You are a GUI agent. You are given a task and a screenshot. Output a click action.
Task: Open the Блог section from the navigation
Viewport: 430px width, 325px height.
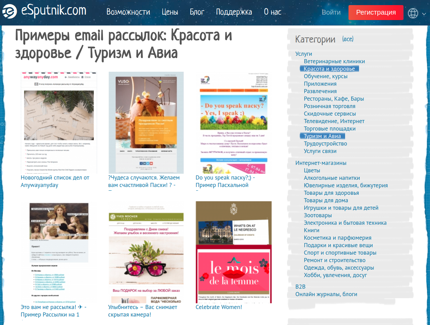pos(197,12)
